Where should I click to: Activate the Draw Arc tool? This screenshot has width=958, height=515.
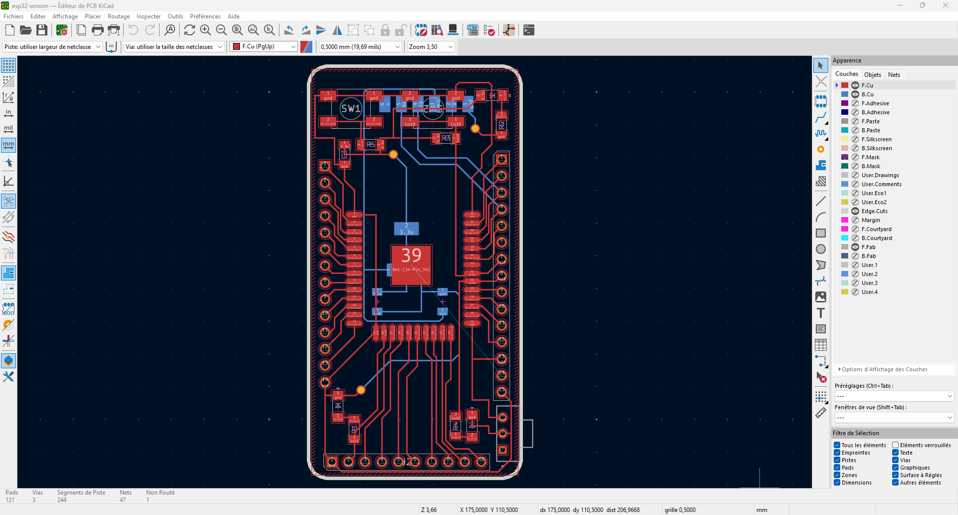821,217
